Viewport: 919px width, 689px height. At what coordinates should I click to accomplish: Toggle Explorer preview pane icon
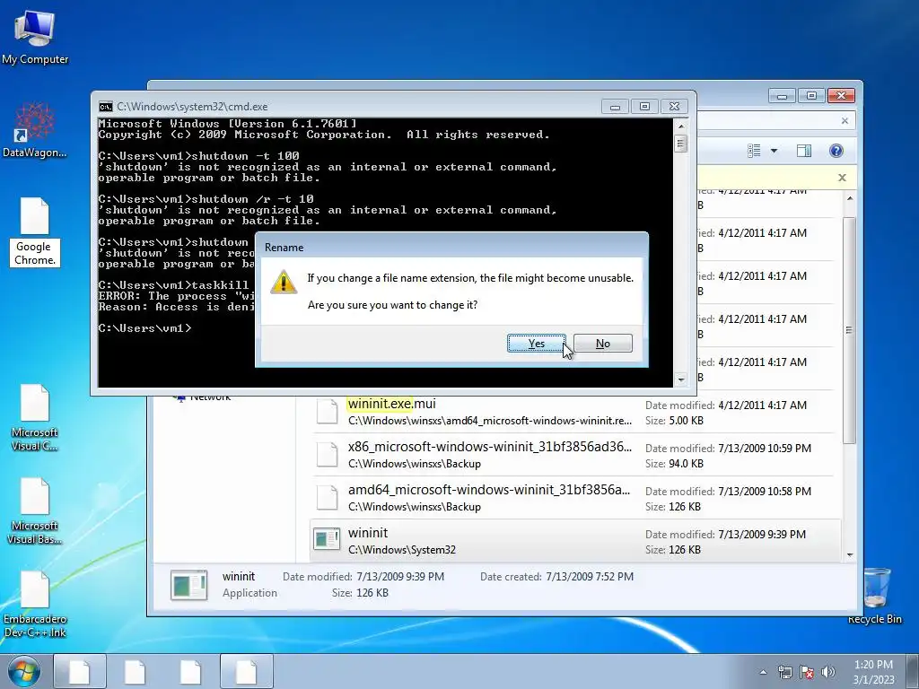pos(804,151)
